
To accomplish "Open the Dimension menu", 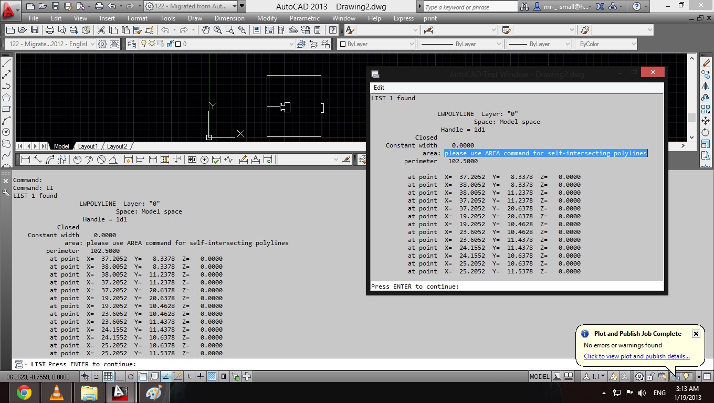I will pyautogui.click(x=229, y=18).
